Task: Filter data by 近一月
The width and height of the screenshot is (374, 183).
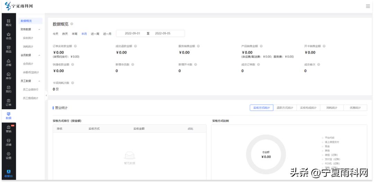Action: click(x=107, y=34)
